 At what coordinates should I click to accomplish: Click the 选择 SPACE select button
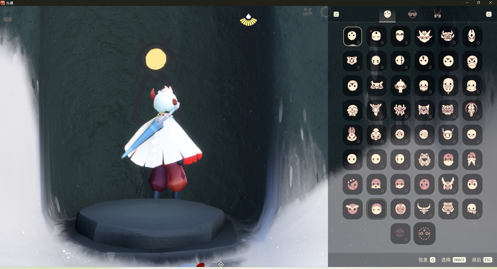(454, 260)
